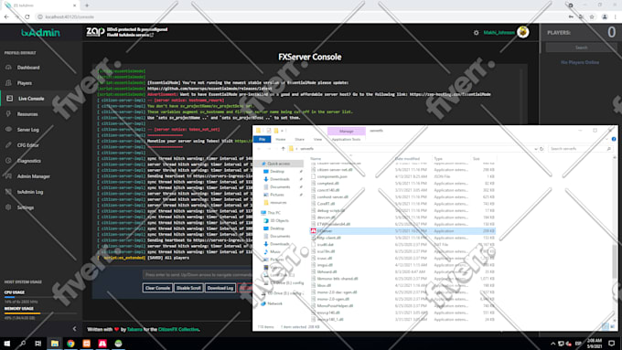The width and height of the screenshot is (622, 350).
Task: Click the Up arrow in Explorer navigation
Action: click(283, 149)
